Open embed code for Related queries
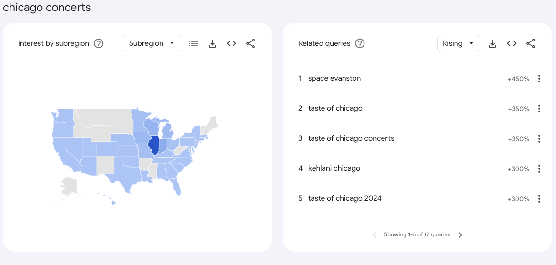The width and height of the screenshot is (556, 265). (512, 44)
